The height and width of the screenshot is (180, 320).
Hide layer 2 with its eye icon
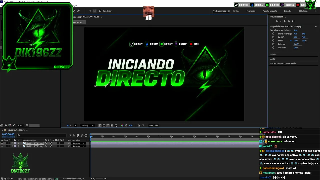(2, 146)
